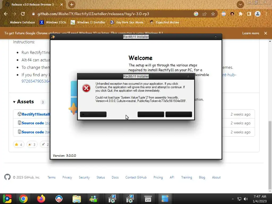Bookmark this page with the star icon

pos(213,14)
